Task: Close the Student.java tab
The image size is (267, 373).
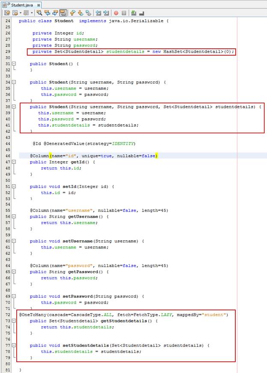Action: click(x=39, y=5)
